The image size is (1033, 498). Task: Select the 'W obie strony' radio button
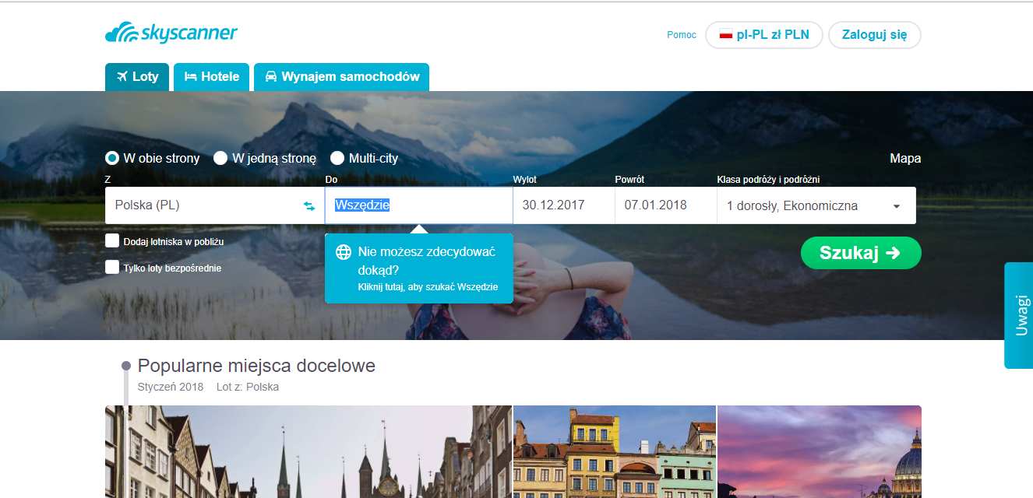[x=112, y=158]
